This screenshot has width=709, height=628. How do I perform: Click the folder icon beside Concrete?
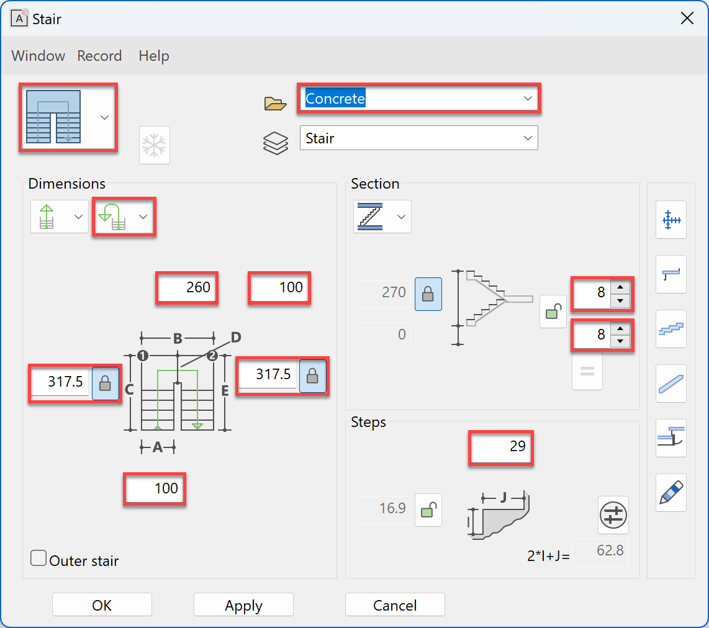coord(275,104)
